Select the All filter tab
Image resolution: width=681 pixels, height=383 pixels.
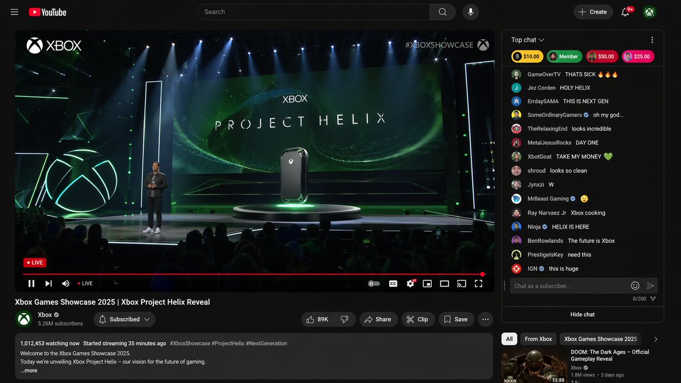(x=509, y=339)
